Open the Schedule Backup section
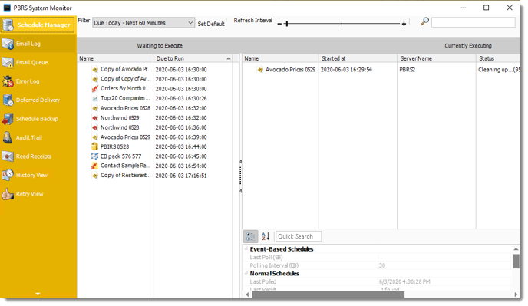The image size is (528, 306). (x=38, y=119)
